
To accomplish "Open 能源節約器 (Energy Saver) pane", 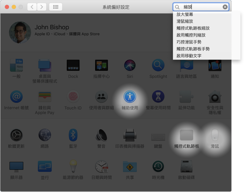I will 73,166.
